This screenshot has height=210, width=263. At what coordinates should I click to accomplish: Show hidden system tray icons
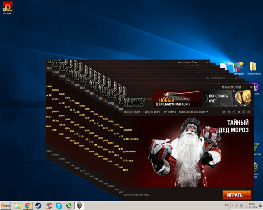coord(232,205)
